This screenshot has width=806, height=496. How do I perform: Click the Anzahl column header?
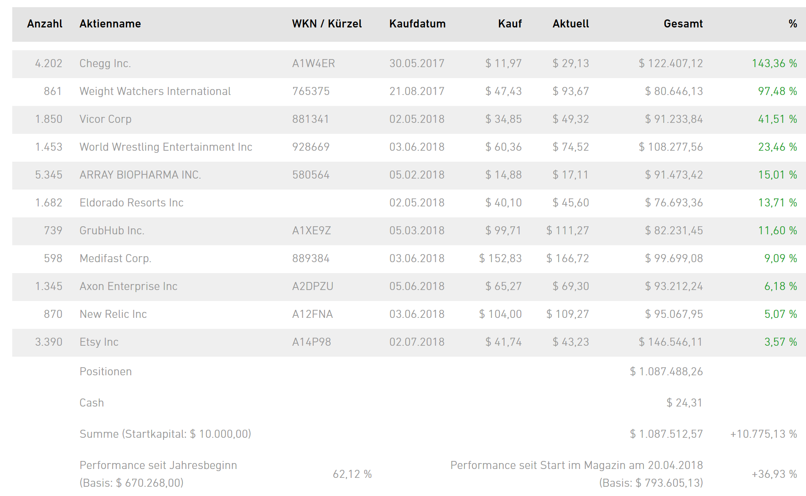(45, 24)
